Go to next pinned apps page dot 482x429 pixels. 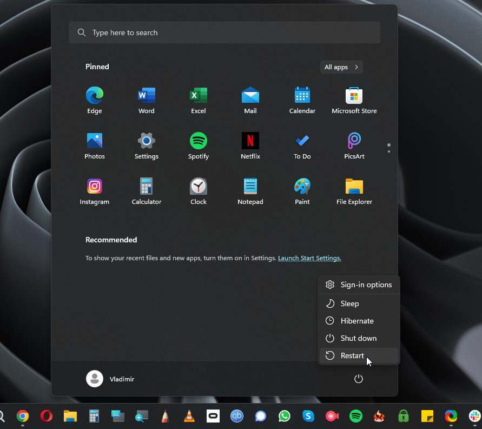(389, 151)
